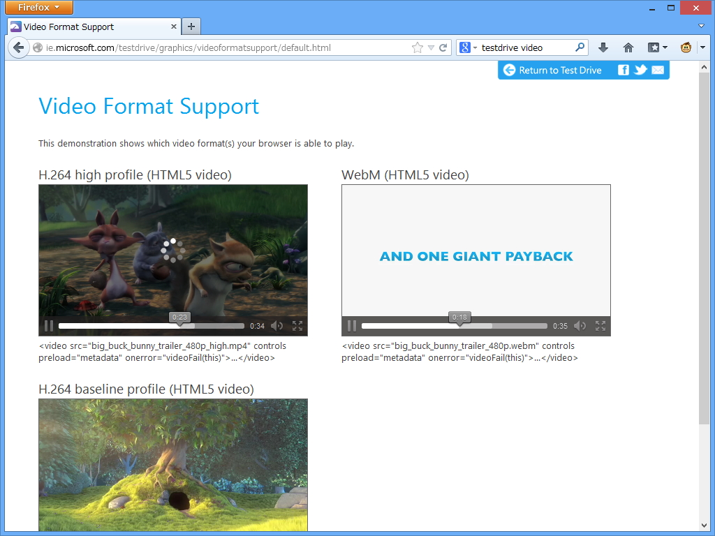
Task: Click the WebM (HTML5 video) heading
Action: coord(405,175)
